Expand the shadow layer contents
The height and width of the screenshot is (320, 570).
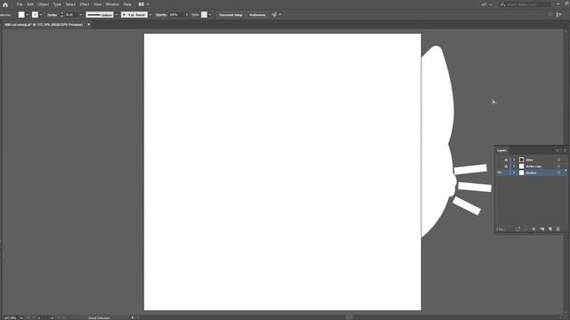[514, 172]
